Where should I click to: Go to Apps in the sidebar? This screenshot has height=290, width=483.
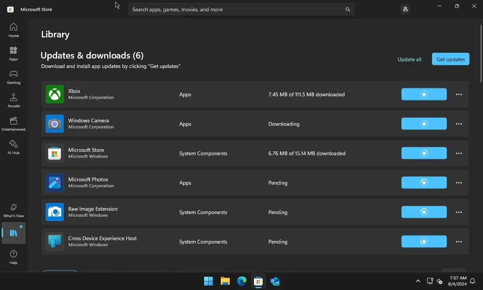14,54
